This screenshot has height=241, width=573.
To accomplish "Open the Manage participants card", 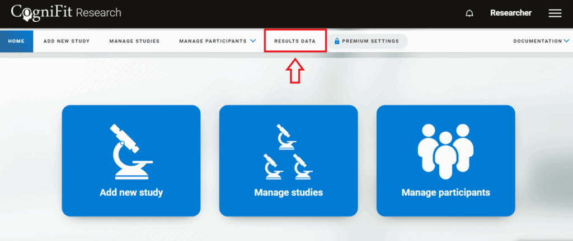I will coord(446,161).
